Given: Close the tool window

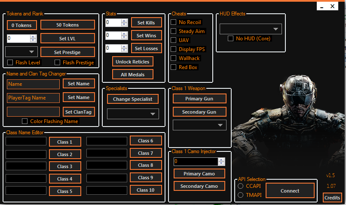Looking at the screenshot, I should click(x=333, y=6).
